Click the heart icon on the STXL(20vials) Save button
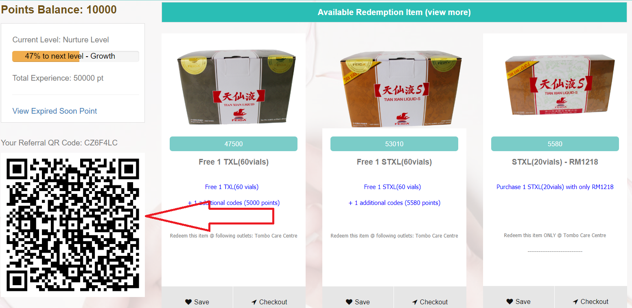 (x=510, y=302)
